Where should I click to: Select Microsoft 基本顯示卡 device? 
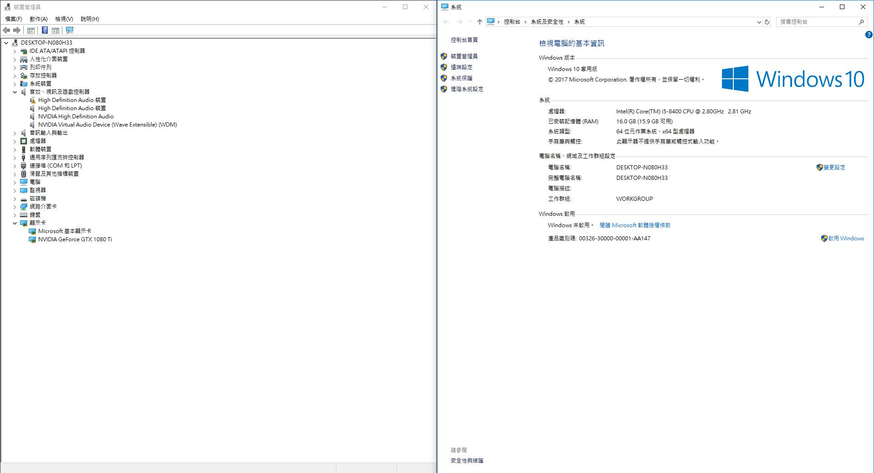click(65, 231)
